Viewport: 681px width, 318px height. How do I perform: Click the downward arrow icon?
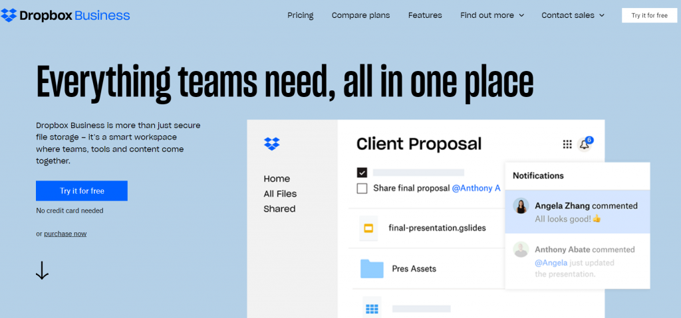[x=42, y=270]
